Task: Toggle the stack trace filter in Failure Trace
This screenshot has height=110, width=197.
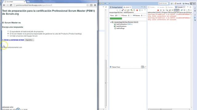Action: [x=143, y=67]
